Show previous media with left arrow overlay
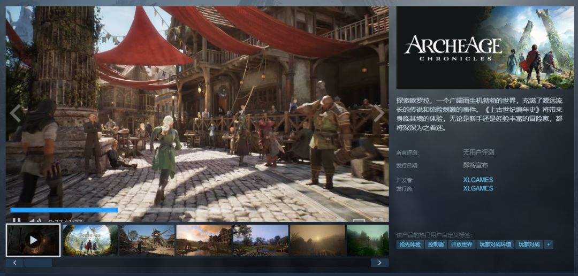This screenshot has height=276, width=578. coord(16,113)
